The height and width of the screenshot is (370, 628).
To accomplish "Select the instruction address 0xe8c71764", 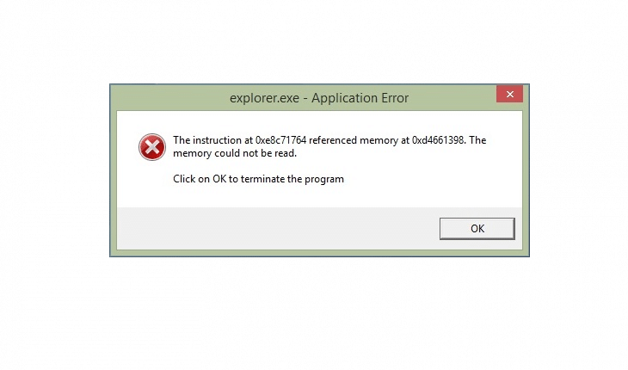I will coord(280,140).
